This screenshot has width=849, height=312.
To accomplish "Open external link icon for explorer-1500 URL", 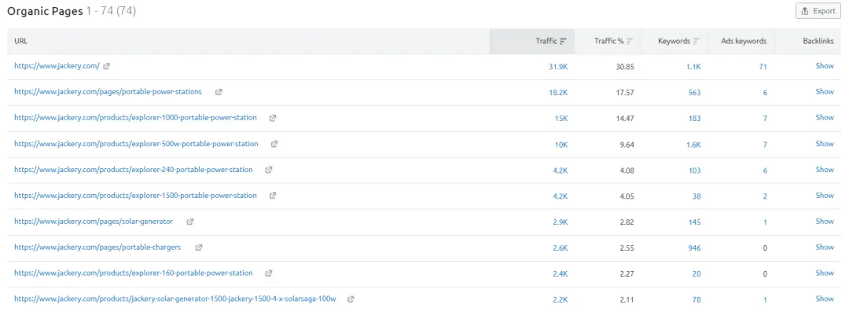I will point(273,196).
